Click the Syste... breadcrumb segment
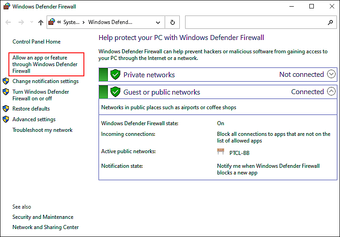The width and height of the screenshot is (340, 237). click(71, 22)
